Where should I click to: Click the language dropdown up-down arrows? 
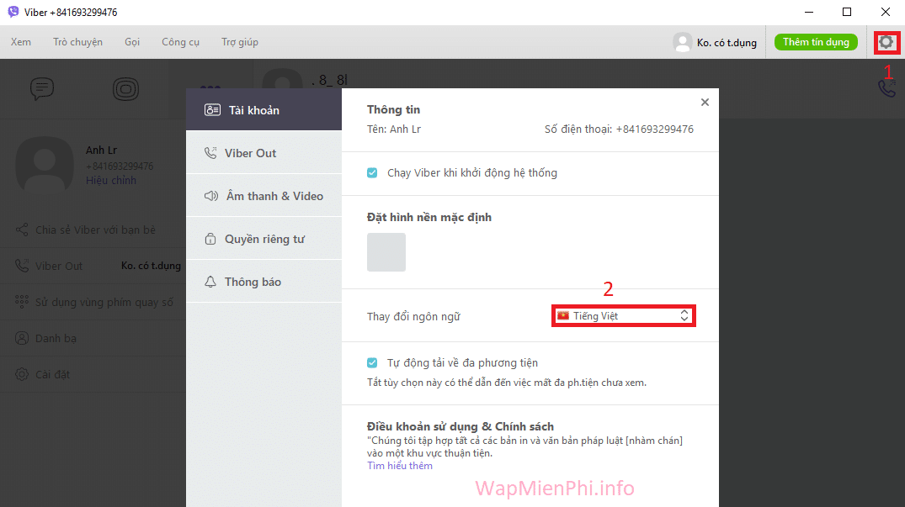(x=684, y=316)
